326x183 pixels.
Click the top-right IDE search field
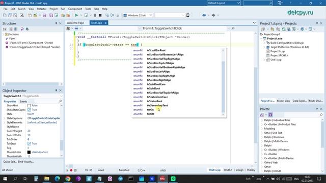pyautogui.click(x=258, y=3)
